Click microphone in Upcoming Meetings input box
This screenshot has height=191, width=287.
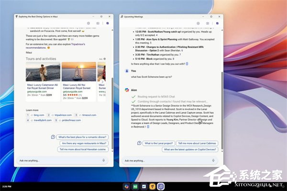point(213,160)
